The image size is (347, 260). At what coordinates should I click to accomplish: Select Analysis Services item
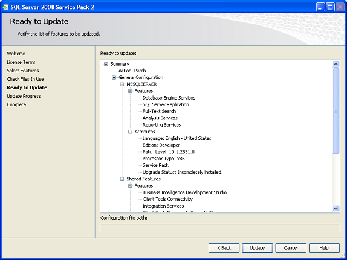point(160,118)
